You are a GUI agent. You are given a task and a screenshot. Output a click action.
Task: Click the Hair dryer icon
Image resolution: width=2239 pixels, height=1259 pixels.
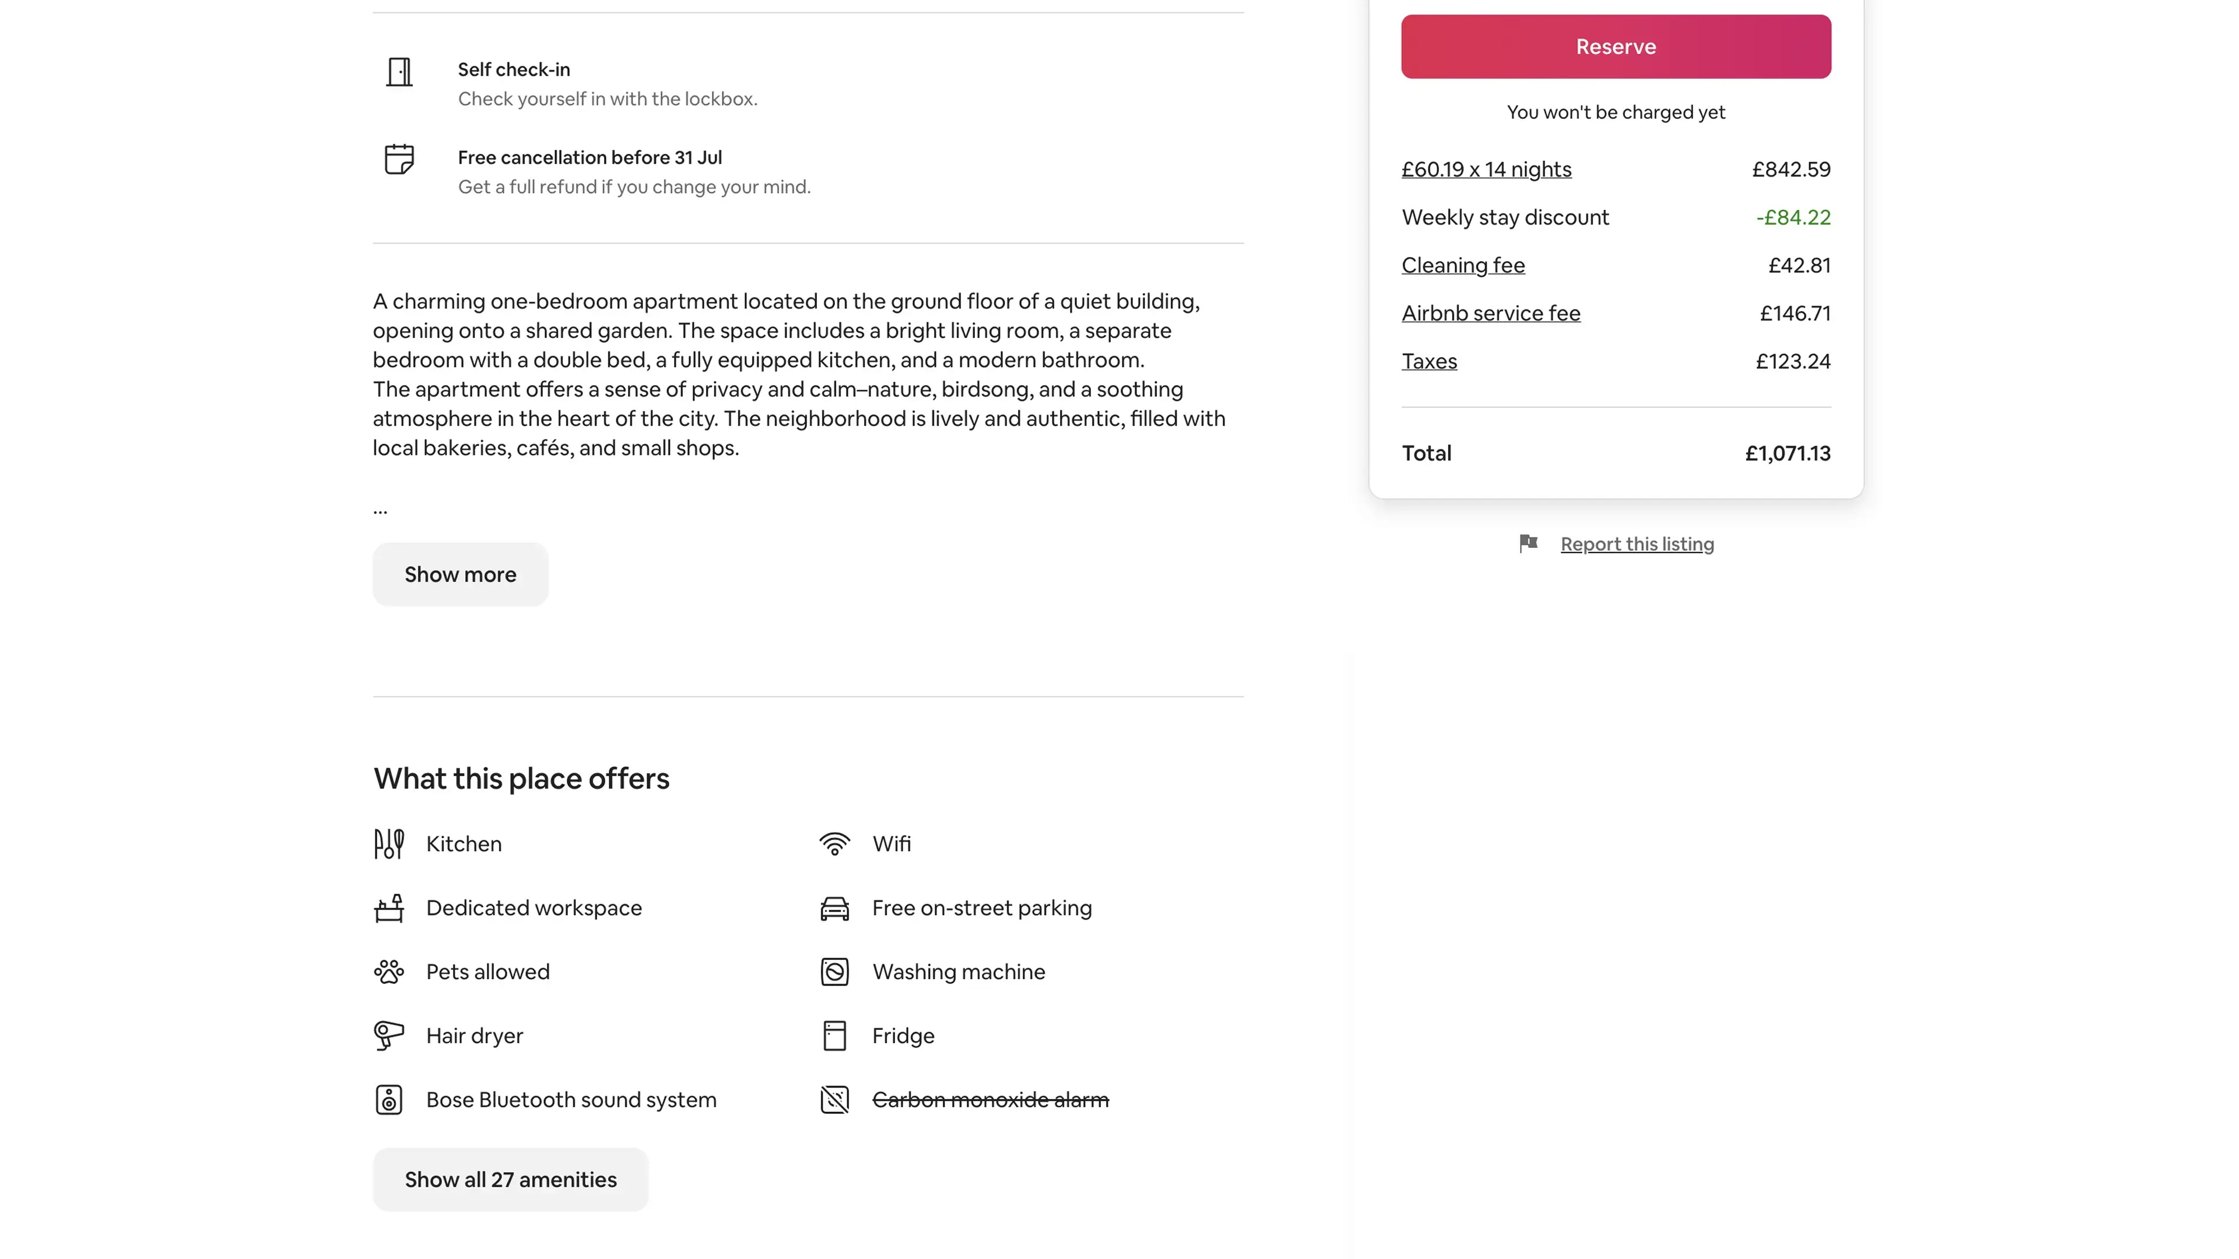pyautogui.click(x=388, y=1036)
